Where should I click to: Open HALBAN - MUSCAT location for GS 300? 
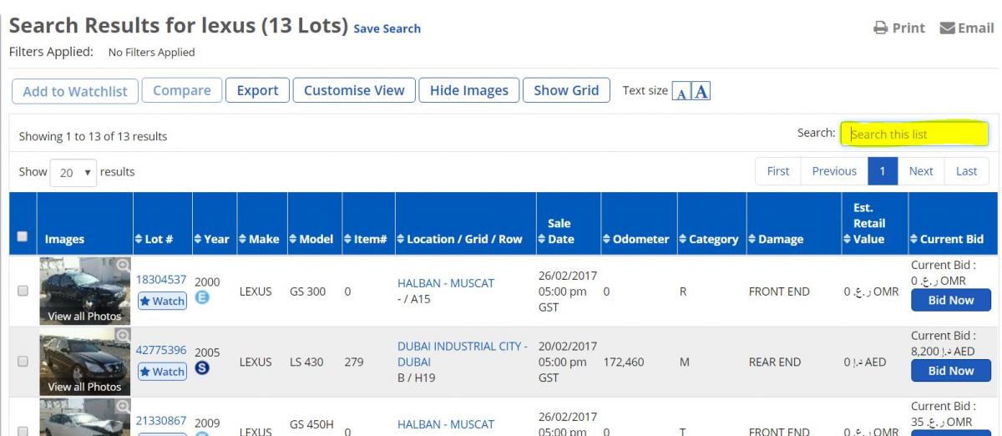point(446,283)
